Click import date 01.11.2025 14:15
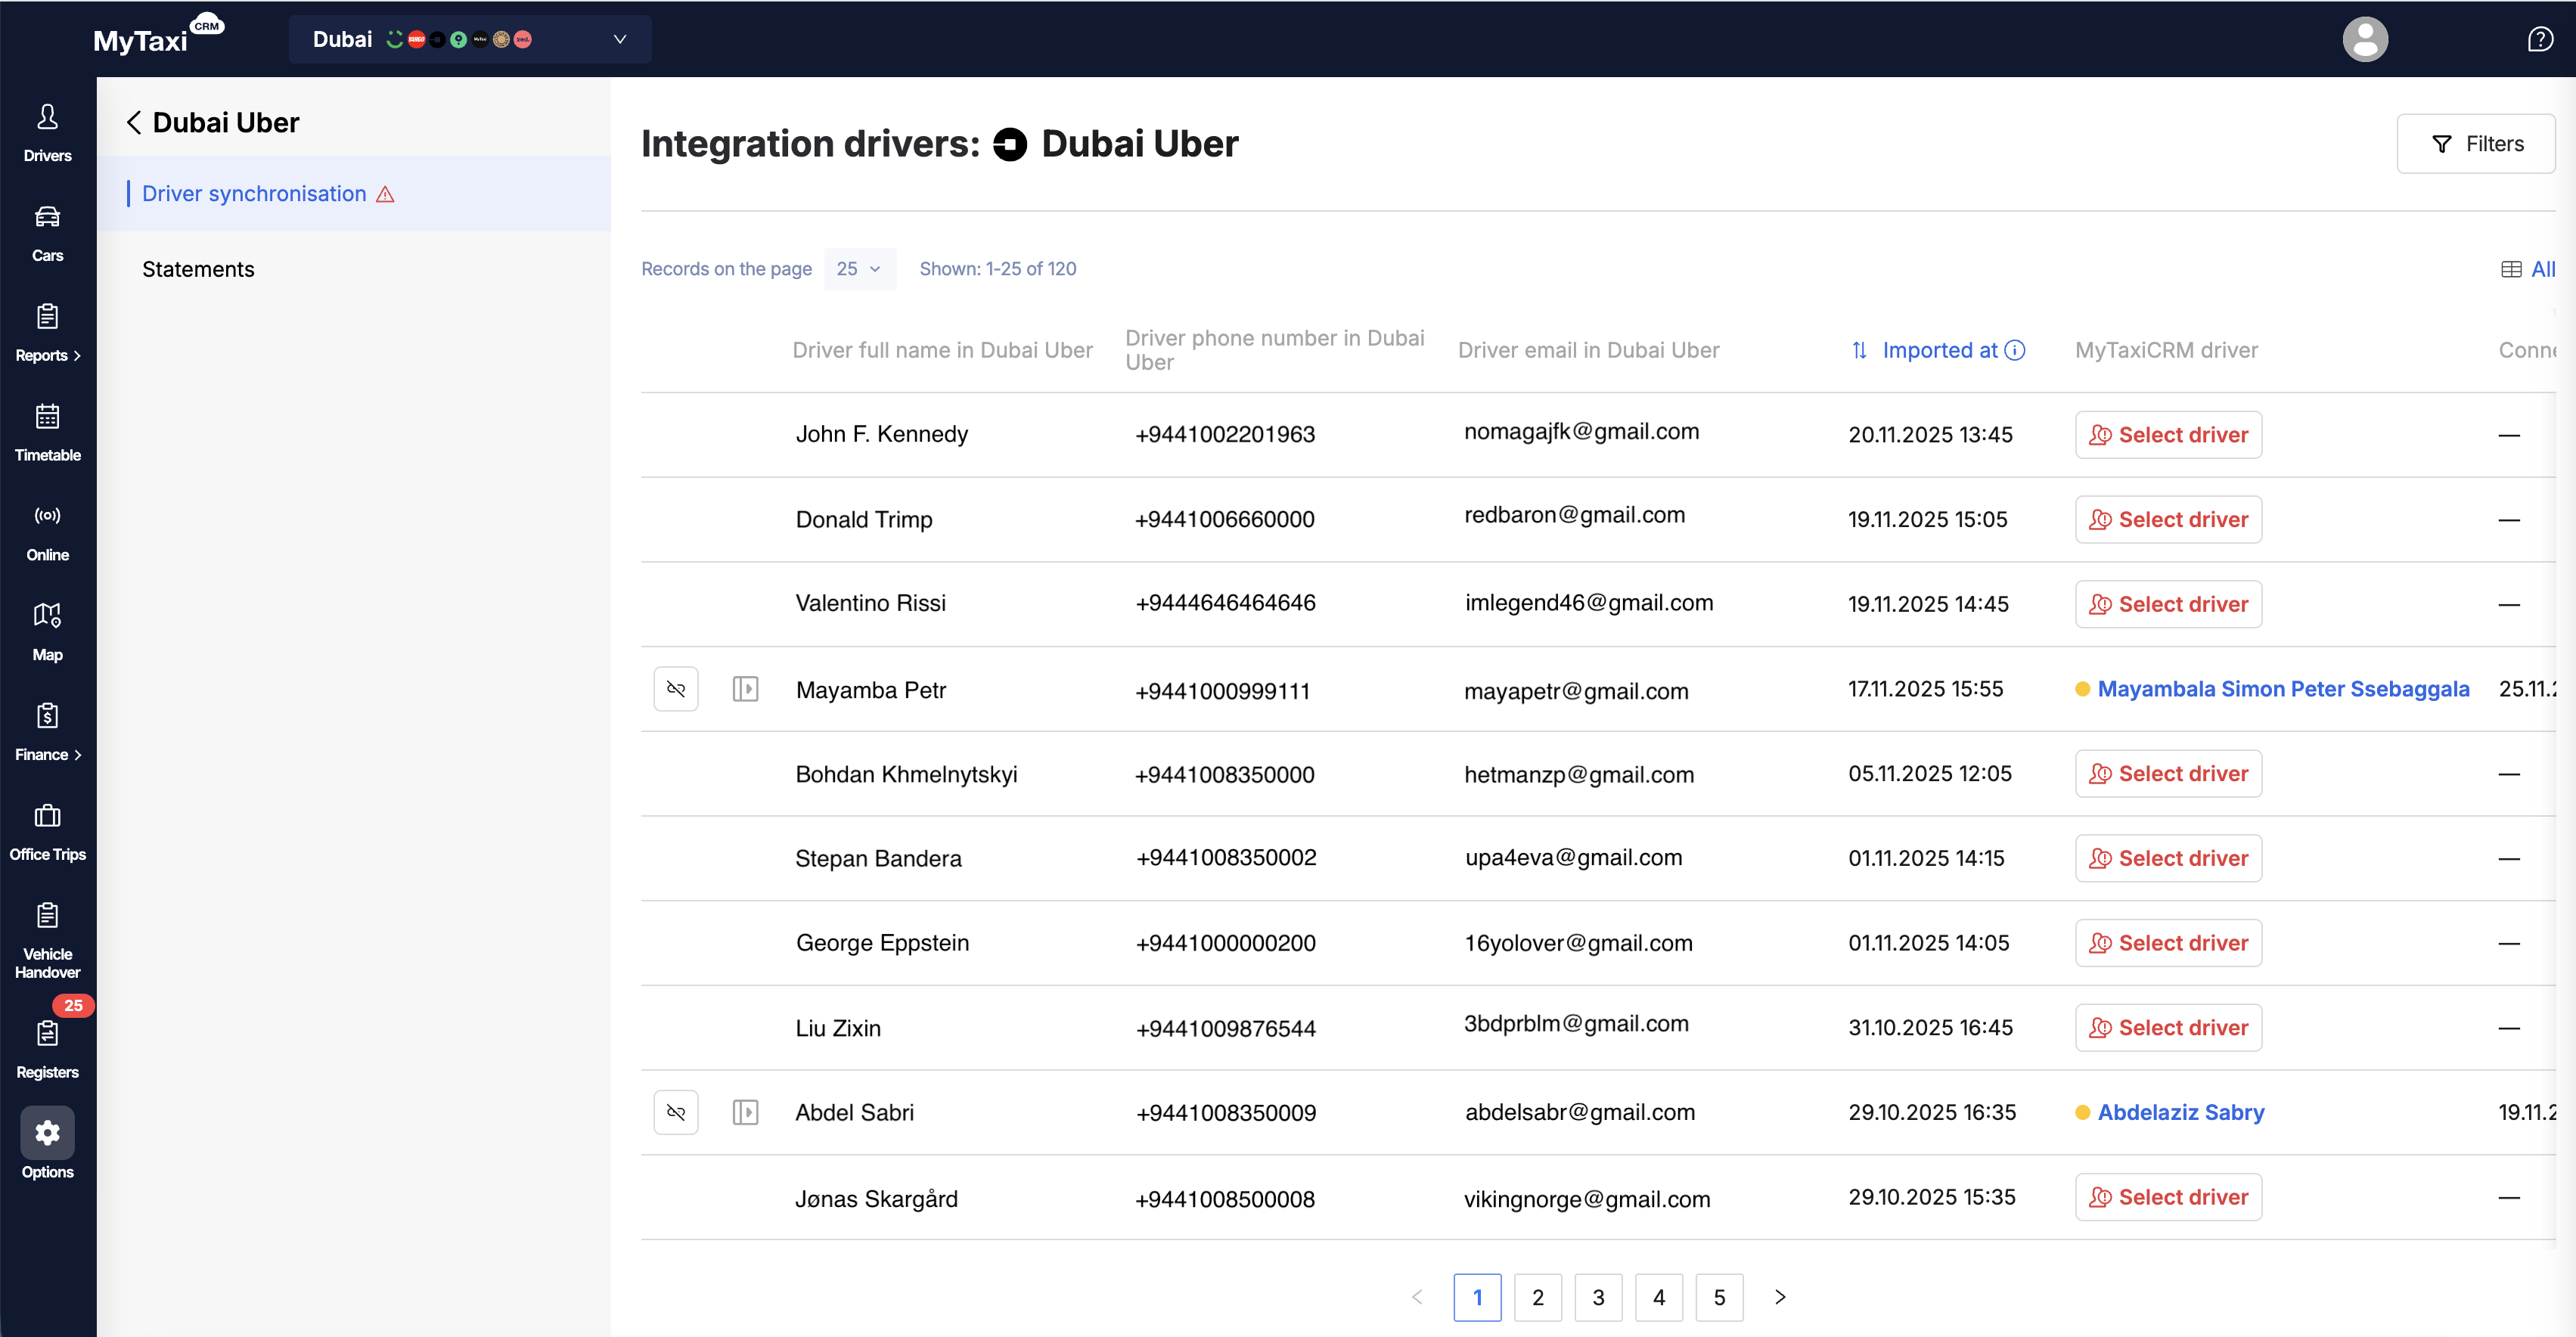Screen dimensions: 2576x1337 click(1926, 859)
